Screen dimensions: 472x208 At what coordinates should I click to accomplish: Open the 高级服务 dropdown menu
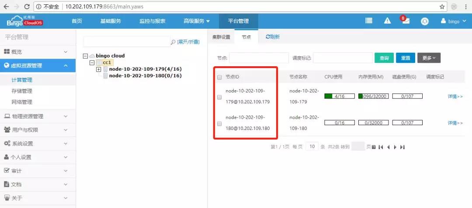coord(197,21)
